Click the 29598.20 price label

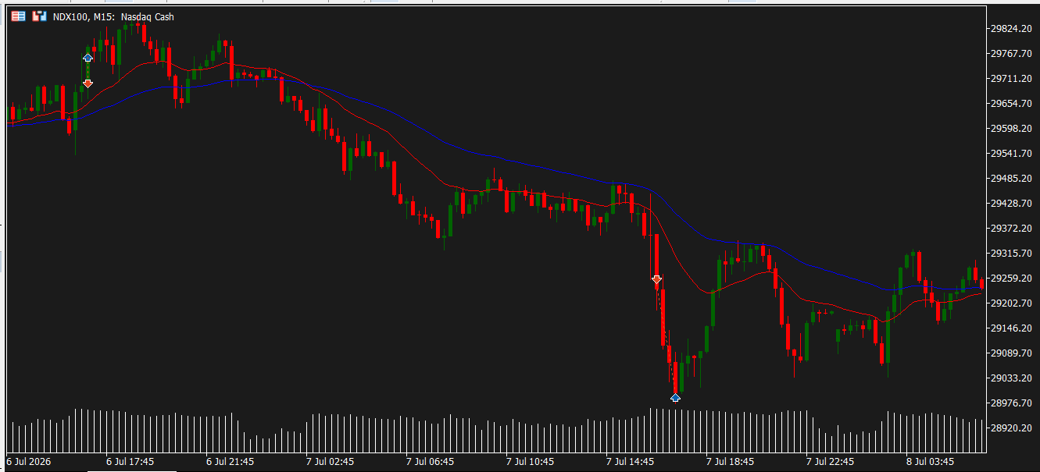click(x=1011, y=129)
